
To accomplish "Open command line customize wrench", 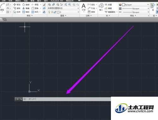I will 21,99.
